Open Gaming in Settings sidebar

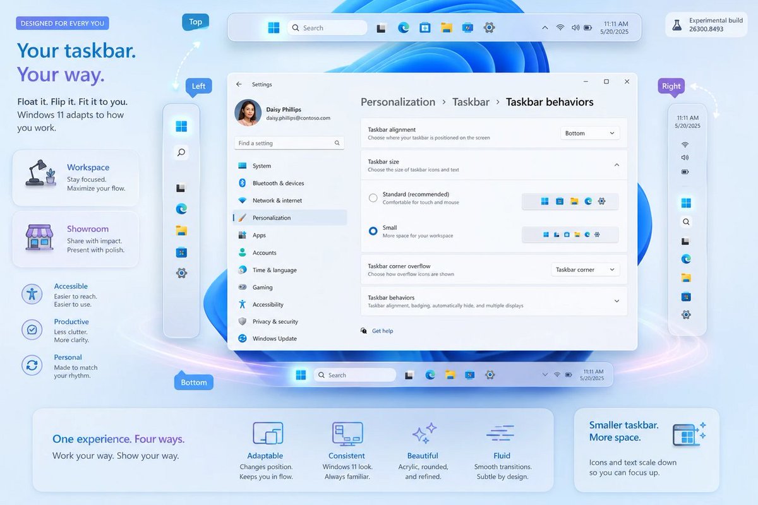click(290, 287)
